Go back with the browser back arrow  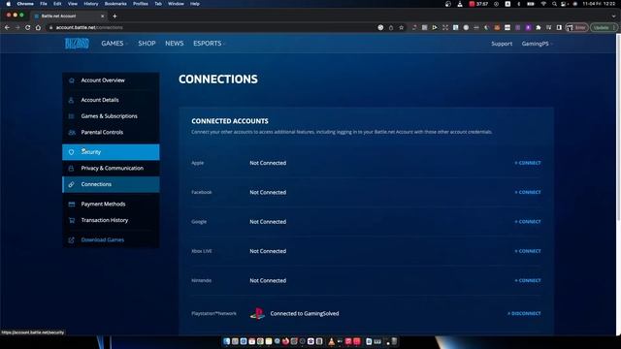pos(7,28)
